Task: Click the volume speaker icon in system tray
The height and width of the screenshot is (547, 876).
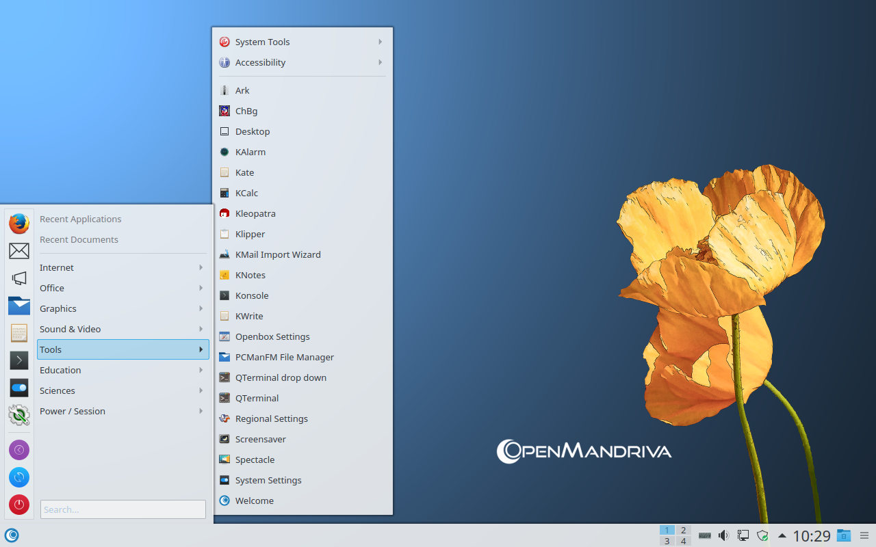Action: [x=723, y=535]
